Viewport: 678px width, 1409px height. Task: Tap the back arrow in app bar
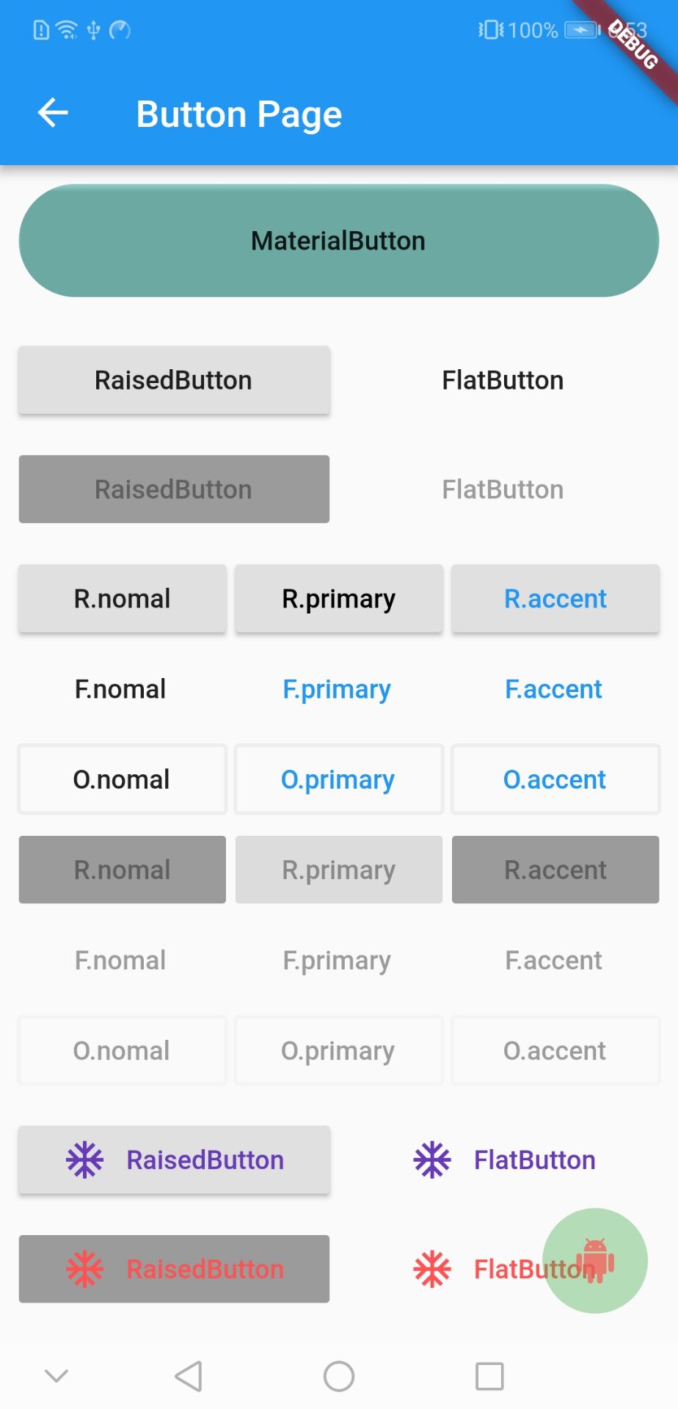point(53,113)
